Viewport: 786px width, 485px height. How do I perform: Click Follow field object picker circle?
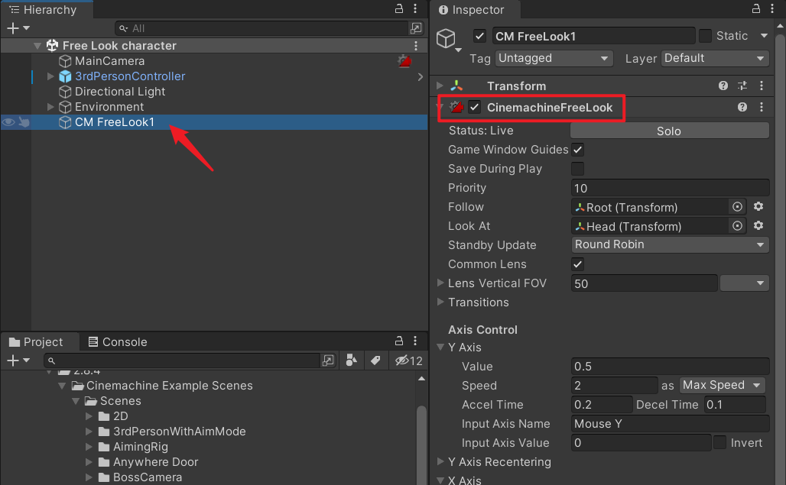pyautogui.click(x=737, y=207)
